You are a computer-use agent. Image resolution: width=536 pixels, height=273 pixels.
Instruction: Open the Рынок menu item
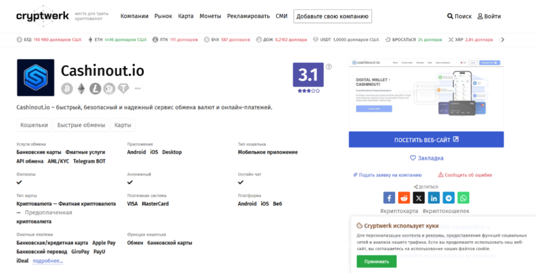tap(163, 16)
